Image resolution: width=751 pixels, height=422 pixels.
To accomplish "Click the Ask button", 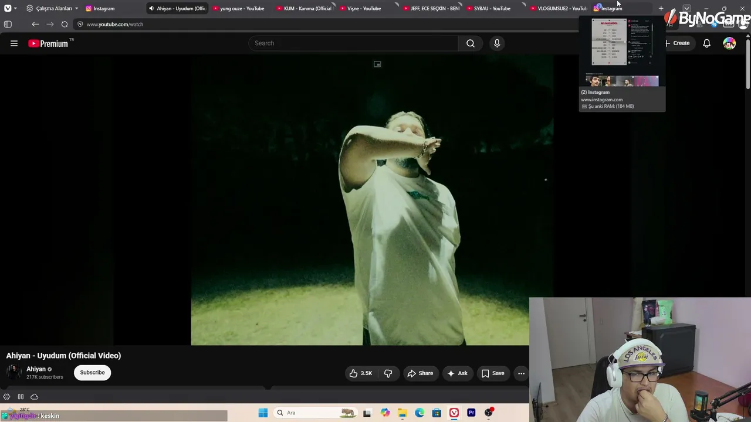I will coord(457,373).
